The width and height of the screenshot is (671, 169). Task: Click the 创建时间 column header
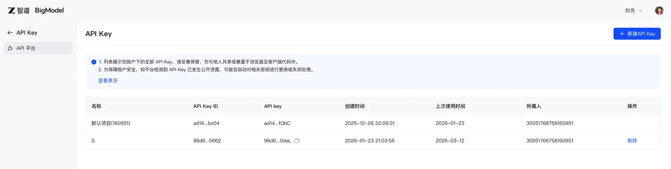pyautogui.click(x=355, y=107)
